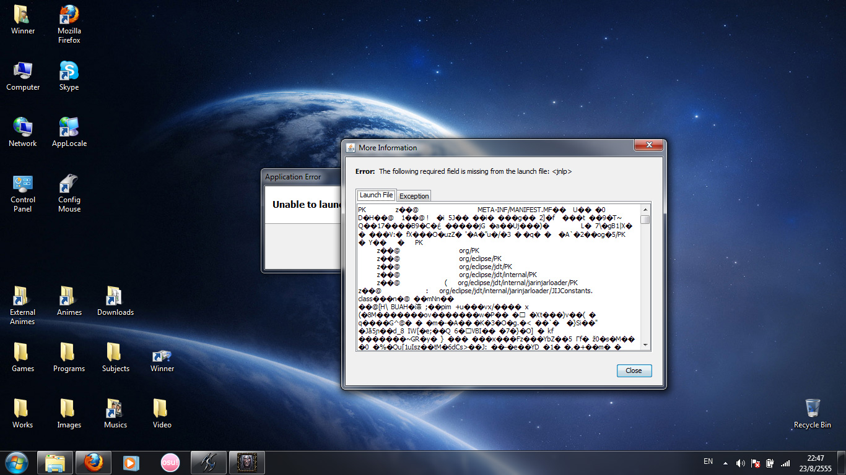Click the "META-INF/MANIFEST.MF" text
The image size is (846, 475).
click(x=514, y=210)
